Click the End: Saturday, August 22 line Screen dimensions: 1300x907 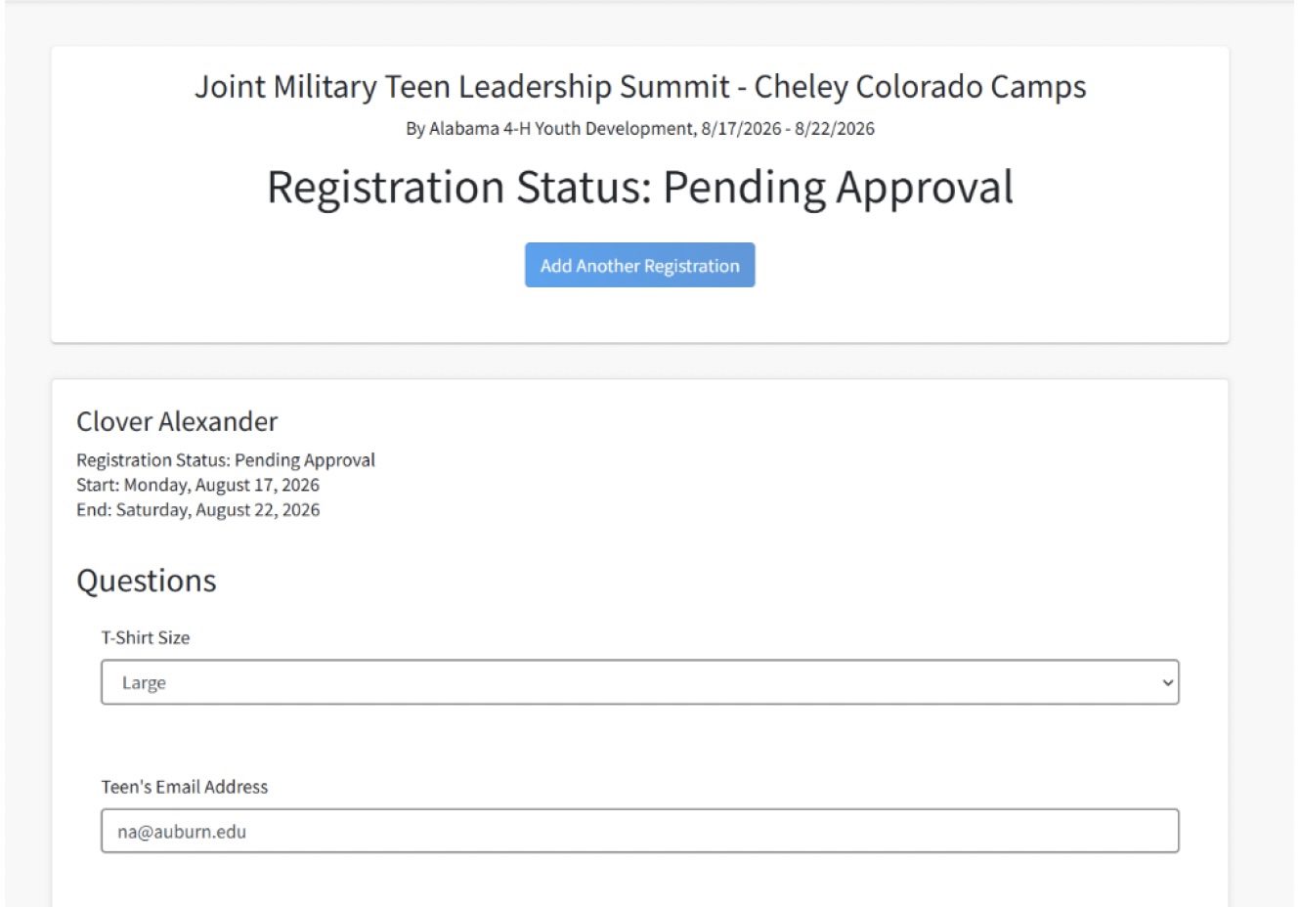tap(197, 509)
